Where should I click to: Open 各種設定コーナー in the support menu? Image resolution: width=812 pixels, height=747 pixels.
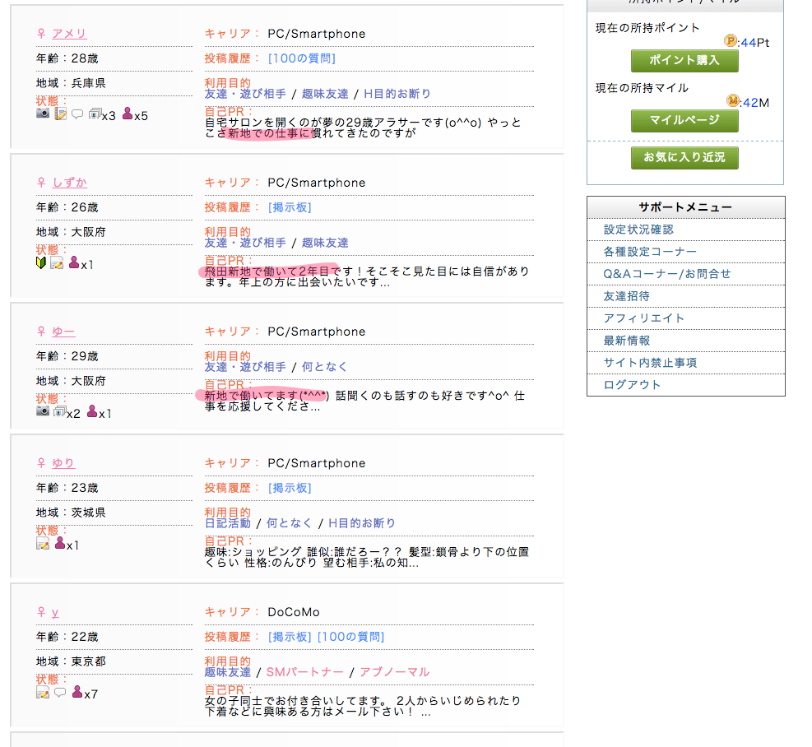point(650,252)
